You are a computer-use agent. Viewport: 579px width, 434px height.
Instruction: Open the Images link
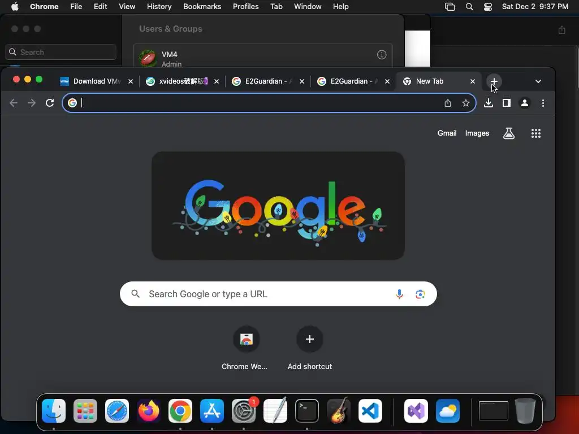coord(477,133)
